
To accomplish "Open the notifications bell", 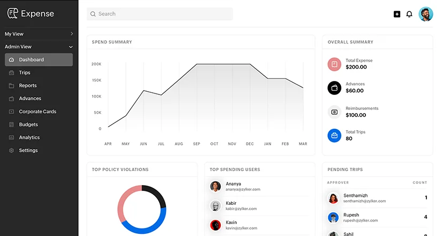I will click(x=409, y=14).
